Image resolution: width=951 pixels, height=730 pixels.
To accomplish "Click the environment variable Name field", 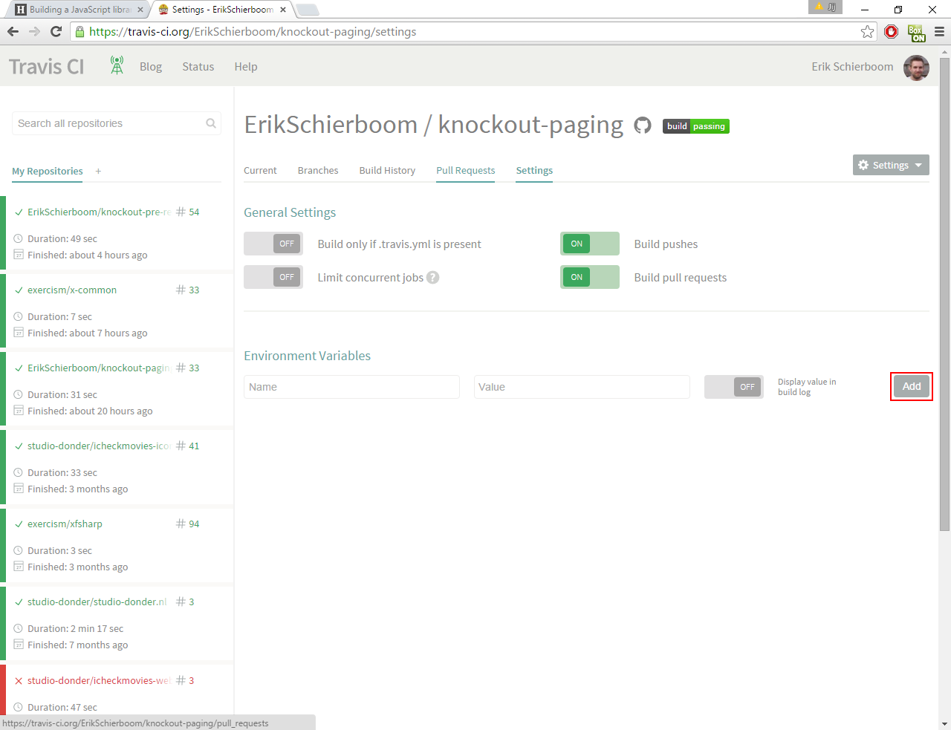I will coord(351,387).
